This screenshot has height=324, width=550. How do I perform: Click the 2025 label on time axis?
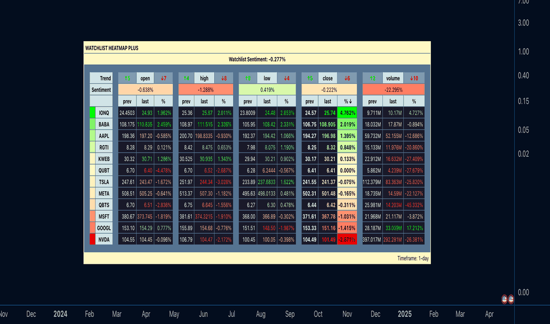click(x=404, y=314)
